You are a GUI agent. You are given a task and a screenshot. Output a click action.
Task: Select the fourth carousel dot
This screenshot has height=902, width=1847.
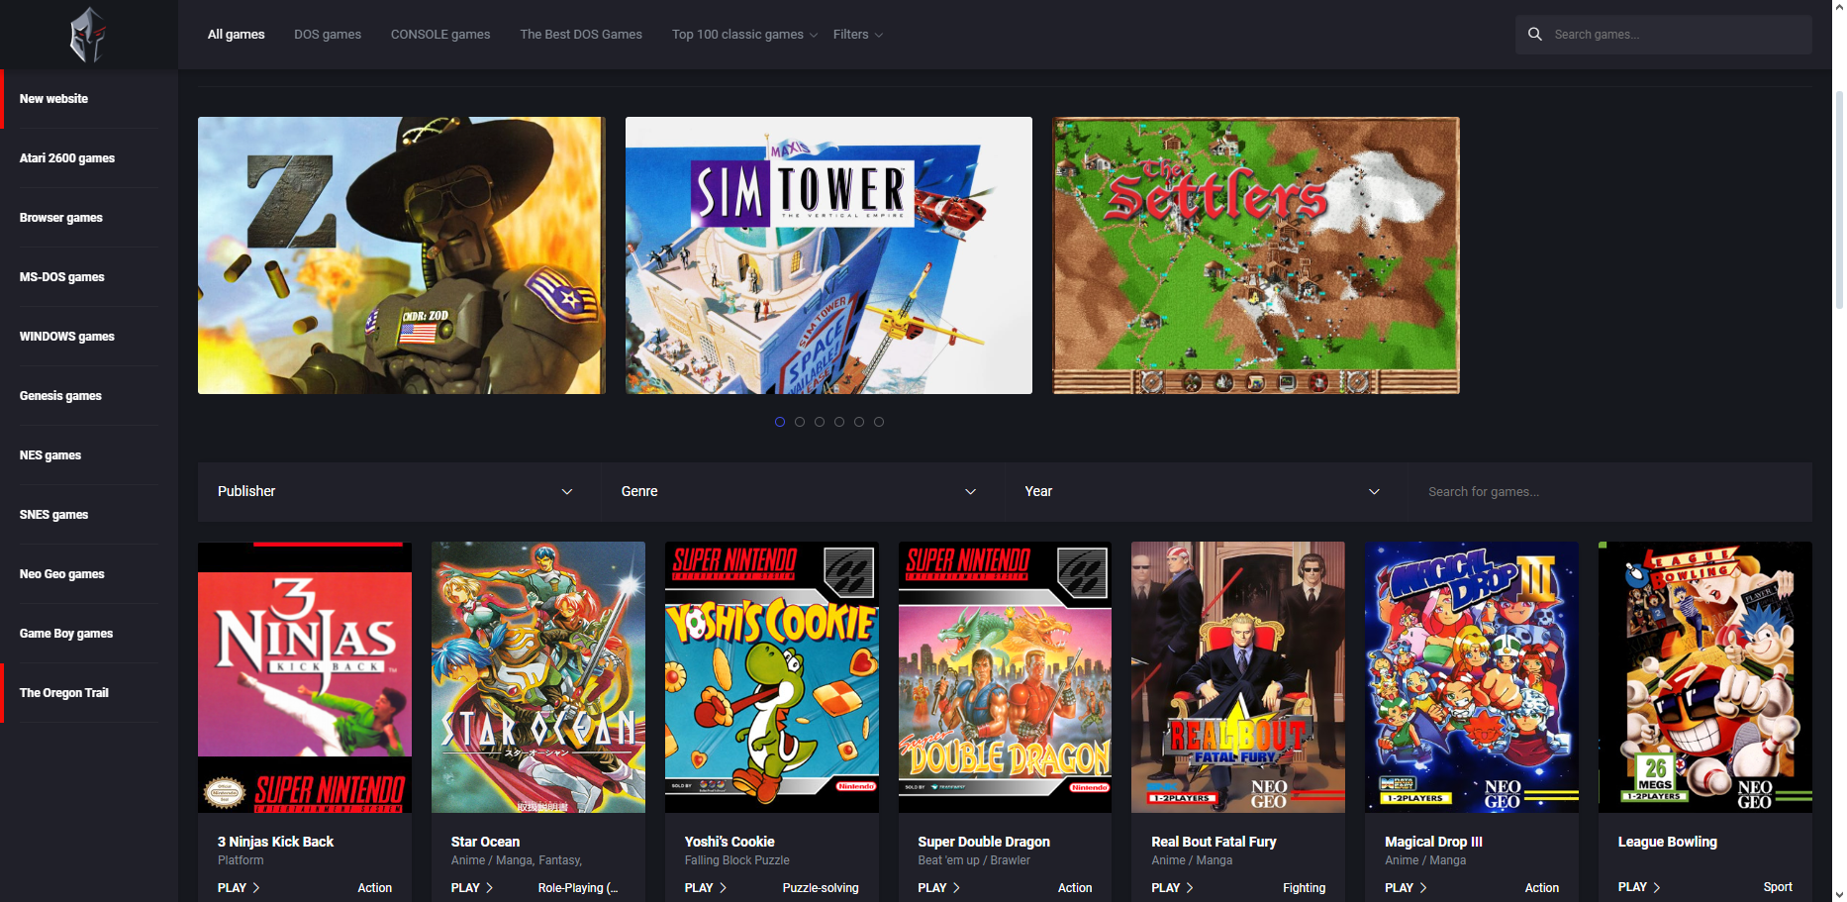coord(839,422)
